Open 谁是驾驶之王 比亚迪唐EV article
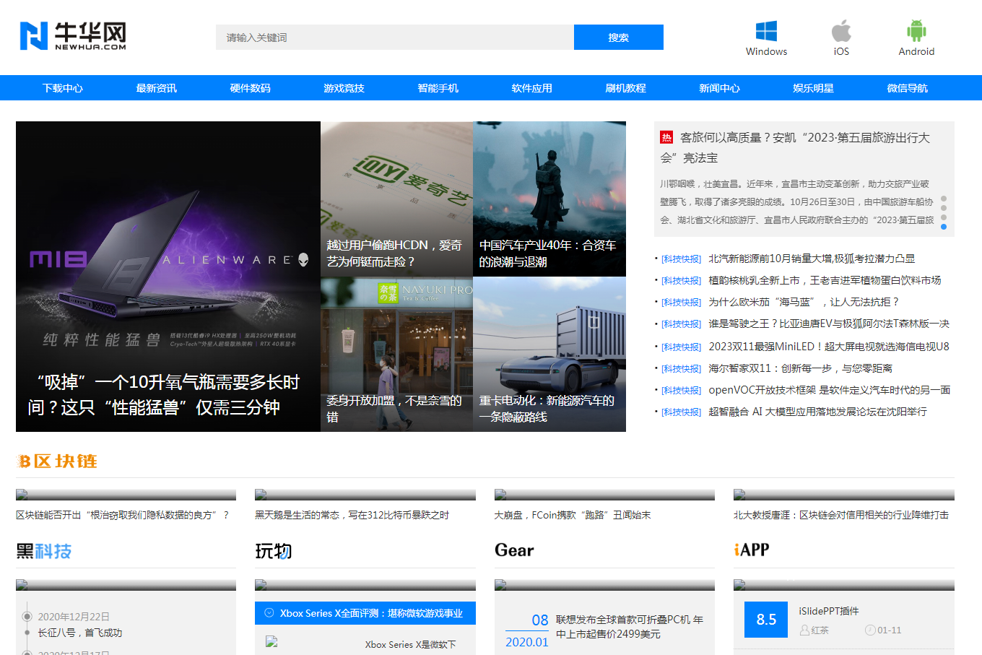982x655 pixels. (829, 324)
